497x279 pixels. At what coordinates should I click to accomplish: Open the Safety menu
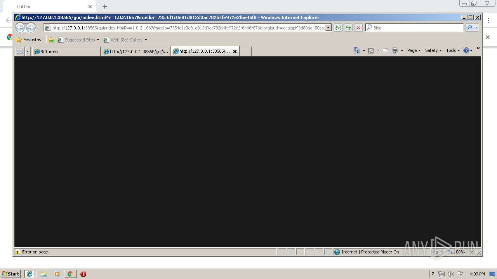coord(433,50)
